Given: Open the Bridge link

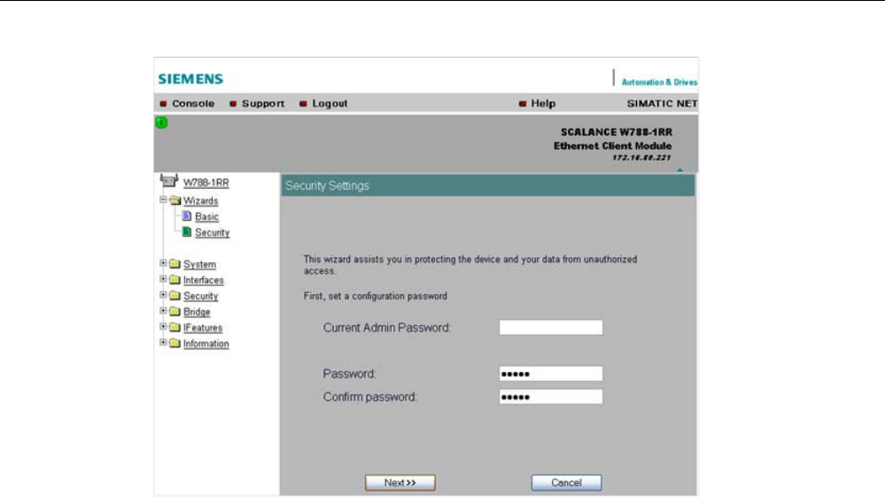Looking at the screenshot, I should 197,312.
